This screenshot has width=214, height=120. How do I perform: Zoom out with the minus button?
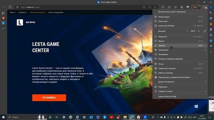[x=187, y=31]
